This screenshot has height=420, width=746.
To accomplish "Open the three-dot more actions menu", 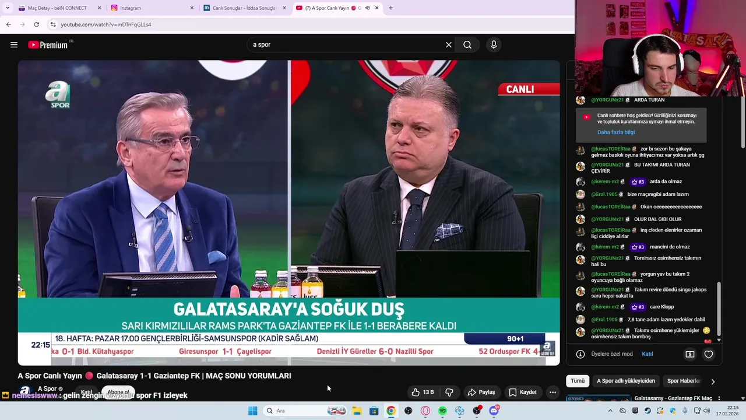I will tap(553, 392).
